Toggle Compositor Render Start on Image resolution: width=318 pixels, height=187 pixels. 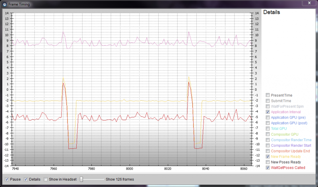(x=268, y=146)
